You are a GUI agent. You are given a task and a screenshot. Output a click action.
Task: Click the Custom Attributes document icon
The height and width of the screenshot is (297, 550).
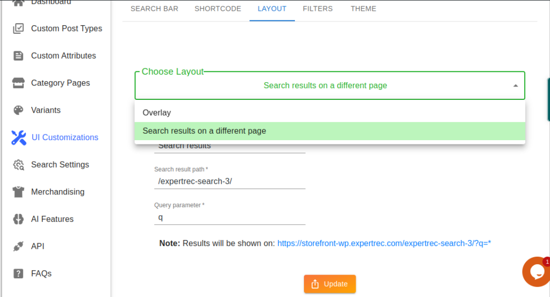coord(18,56)
